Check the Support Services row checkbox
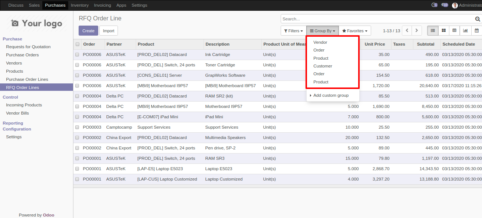Viewport: 482px width, 218px height. coord(77,127)
